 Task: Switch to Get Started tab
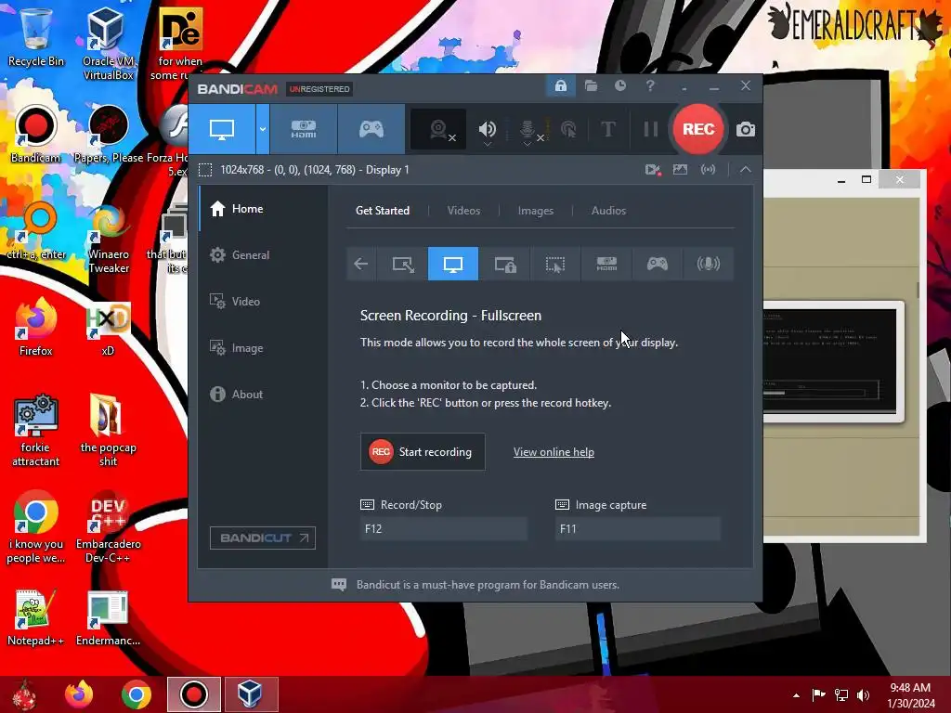tap(383, 211)
